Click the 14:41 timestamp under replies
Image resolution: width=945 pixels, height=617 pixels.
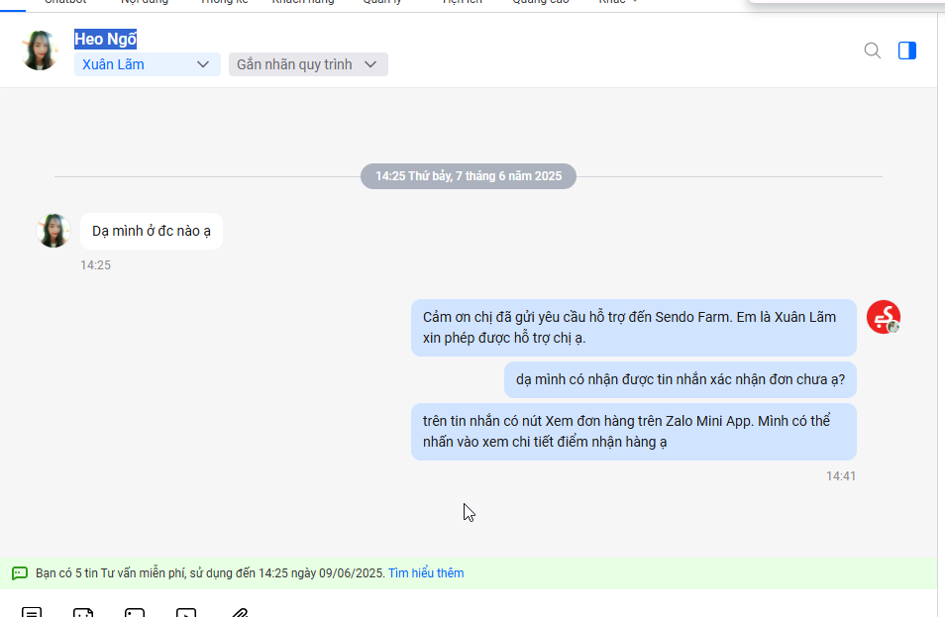point(841,476)
